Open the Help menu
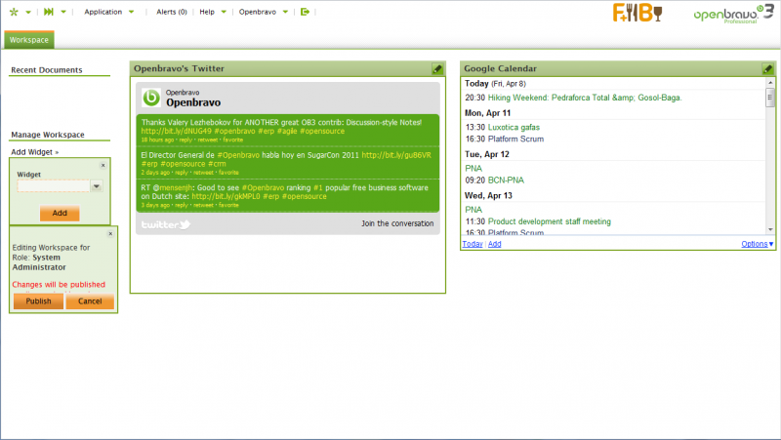This screenshot has width=781, height=440. tap(207, 12)
